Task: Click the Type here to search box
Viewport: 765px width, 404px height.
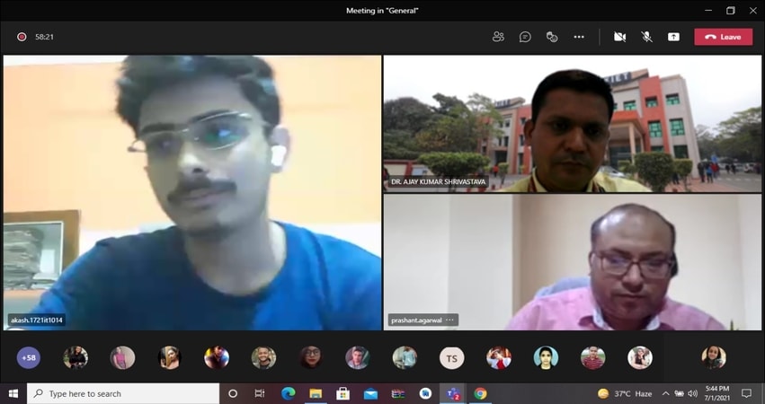Action: 124,393
